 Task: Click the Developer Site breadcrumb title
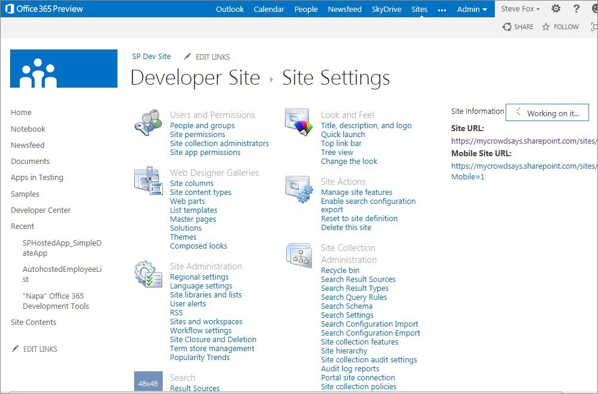click(196, 78)
